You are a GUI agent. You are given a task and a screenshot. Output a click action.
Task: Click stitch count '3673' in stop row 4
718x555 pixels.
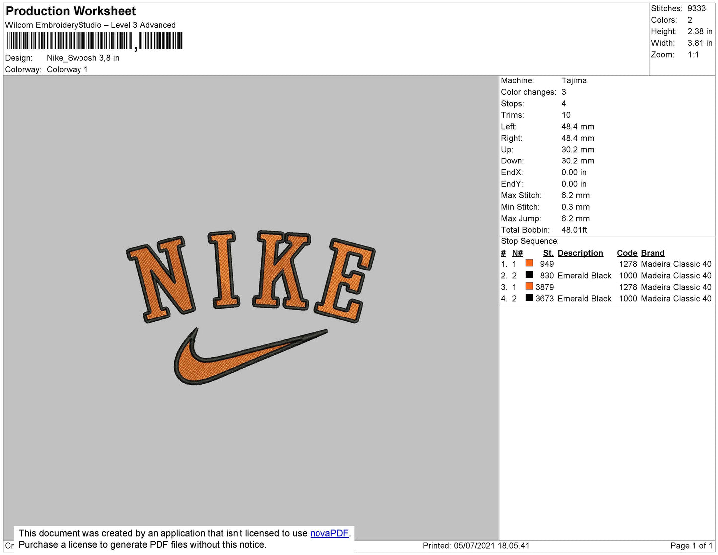coord(545,298)
